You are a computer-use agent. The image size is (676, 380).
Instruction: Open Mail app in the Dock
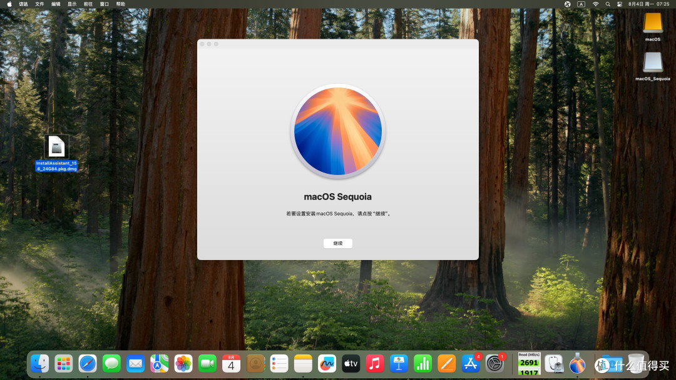(135, 364)
